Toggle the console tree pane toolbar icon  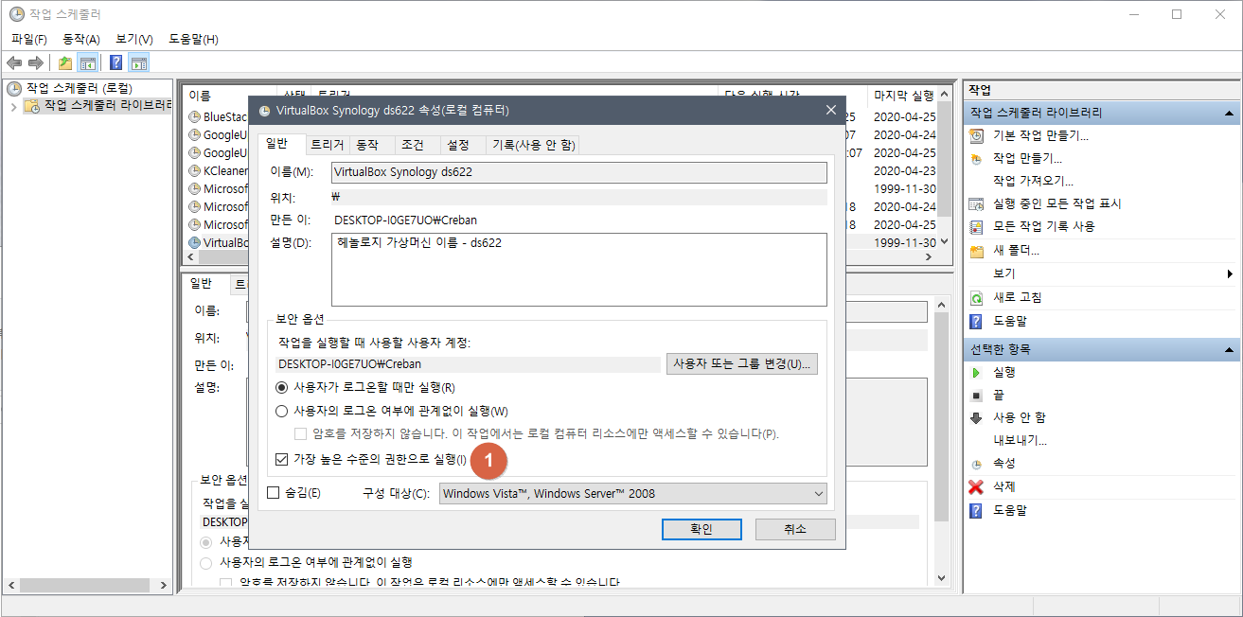(88, 62)
